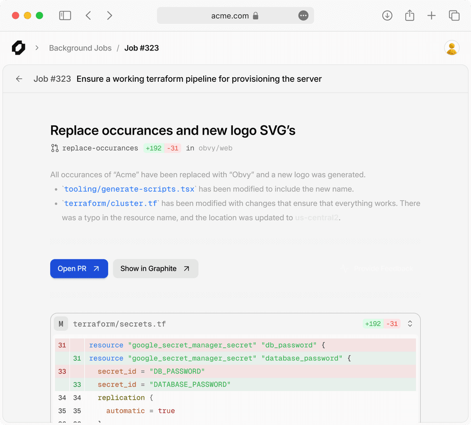Click the browser share icon
This screenshot has height=425, width=471.
pyautogui.click(x=409, y=16)
